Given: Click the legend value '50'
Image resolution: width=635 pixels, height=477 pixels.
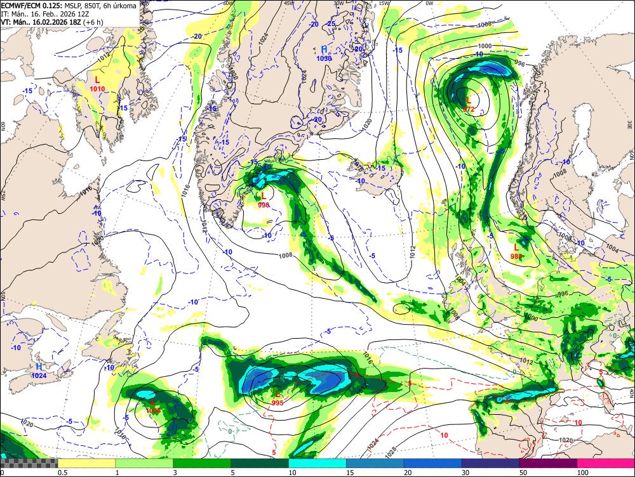Looking at the screenshot, I should click(x=523, y=473).
